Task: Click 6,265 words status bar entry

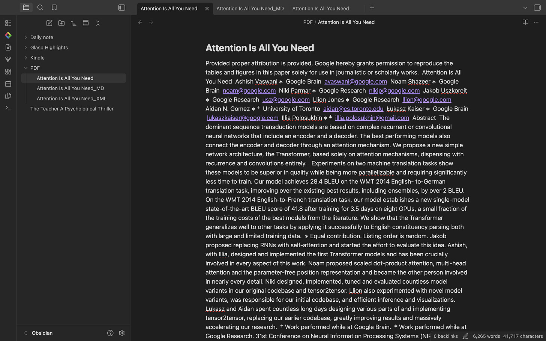Action: click(486, 337)
